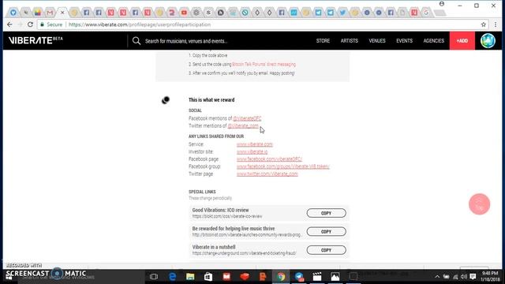The height and width of the screenshot is (284, 505).
Task: Open the STORE menu item
Action: [x=323, y=41]
